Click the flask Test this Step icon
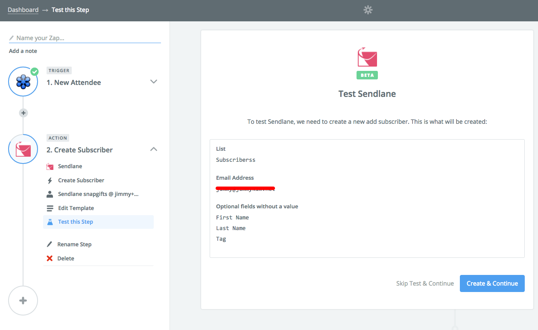This screenshot has height=330, width=538. click(x=50, y=222)
